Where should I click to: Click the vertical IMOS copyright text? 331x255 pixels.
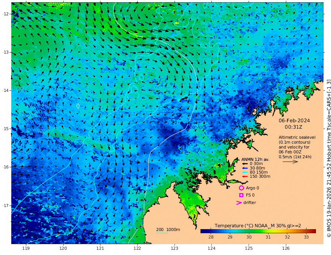tap(328, 158)
